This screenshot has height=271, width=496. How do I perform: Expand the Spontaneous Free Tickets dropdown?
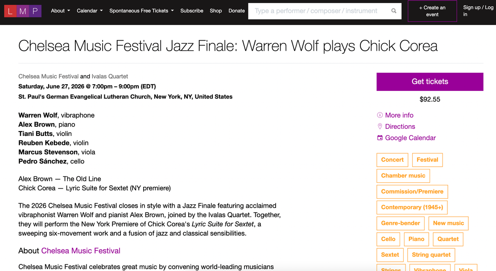(x=141, y=11)
